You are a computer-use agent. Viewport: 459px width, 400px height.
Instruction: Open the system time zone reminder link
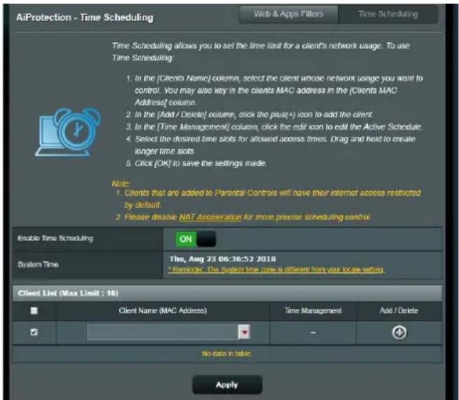coord(276,269)
